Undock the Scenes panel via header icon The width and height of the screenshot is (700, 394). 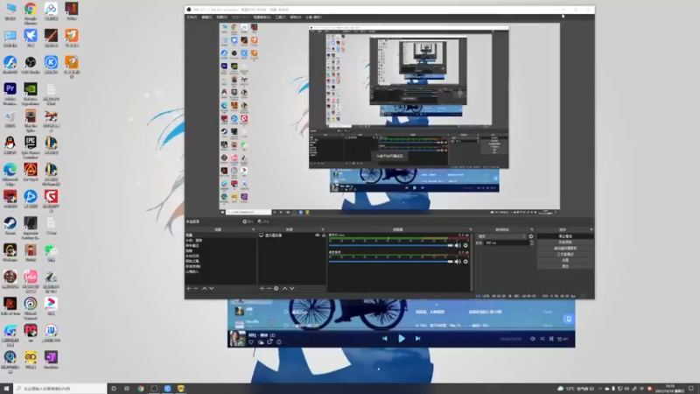(253, 229)
